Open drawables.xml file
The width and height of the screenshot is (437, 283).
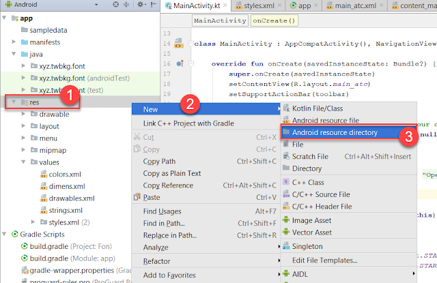72,198
